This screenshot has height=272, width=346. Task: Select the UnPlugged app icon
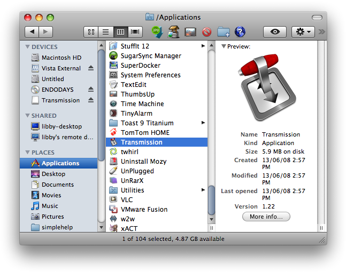(x=113, y=171)
